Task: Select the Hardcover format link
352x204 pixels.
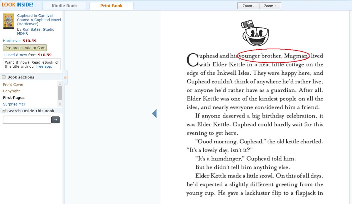Action: (x=12, y=41)
